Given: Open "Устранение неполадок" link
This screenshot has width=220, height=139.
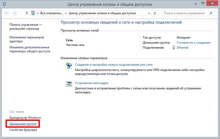Looking at the screenshot, I should (92, 83).
